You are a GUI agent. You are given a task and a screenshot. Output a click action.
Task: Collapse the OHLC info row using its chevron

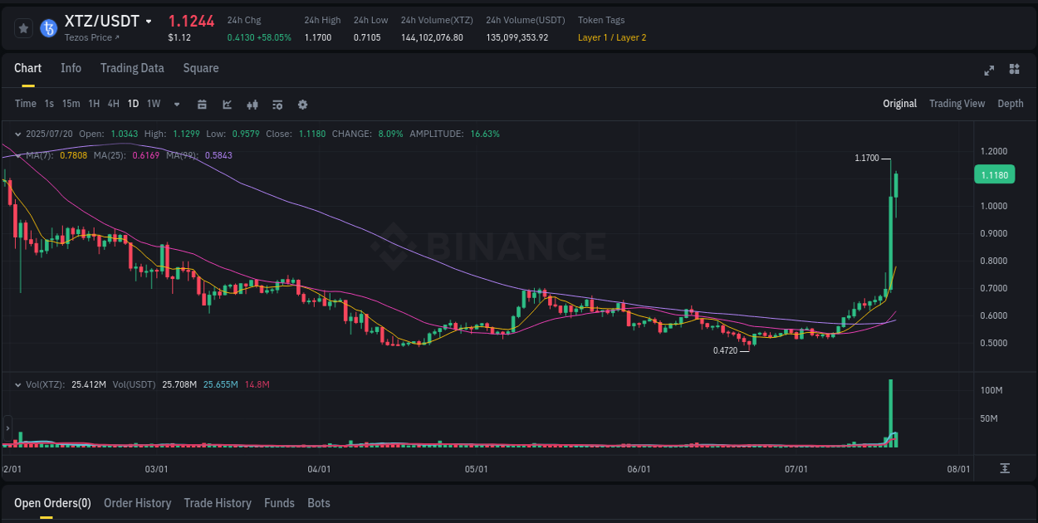tap(18, 133)
